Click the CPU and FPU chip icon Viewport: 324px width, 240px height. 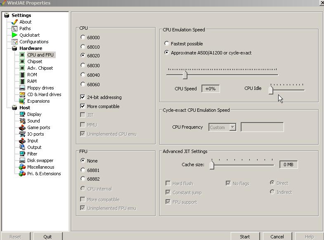(22, 55)
